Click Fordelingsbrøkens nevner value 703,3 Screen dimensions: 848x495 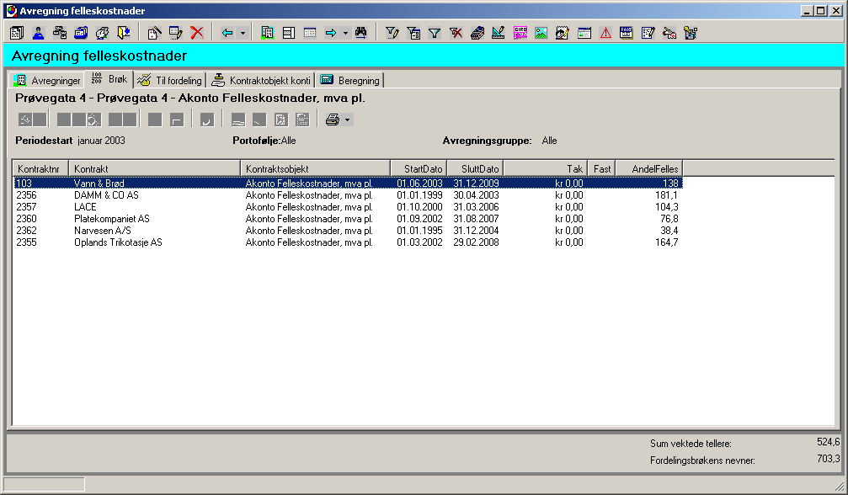click(828, 459)
